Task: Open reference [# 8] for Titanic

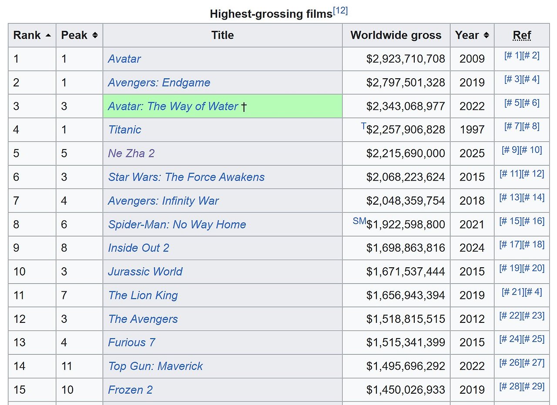Action: [x=530, y=126]
